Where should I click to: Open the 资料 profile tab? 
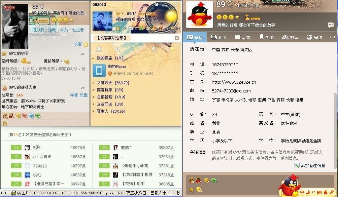[195, 37]
